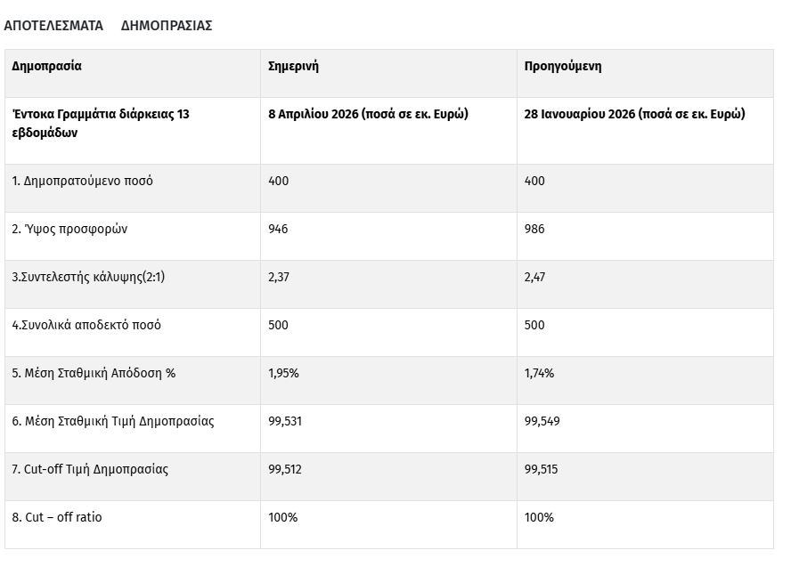Click the 1,95% yield value
This screenshot has height=583, width=791.
[x=283, y=374]
